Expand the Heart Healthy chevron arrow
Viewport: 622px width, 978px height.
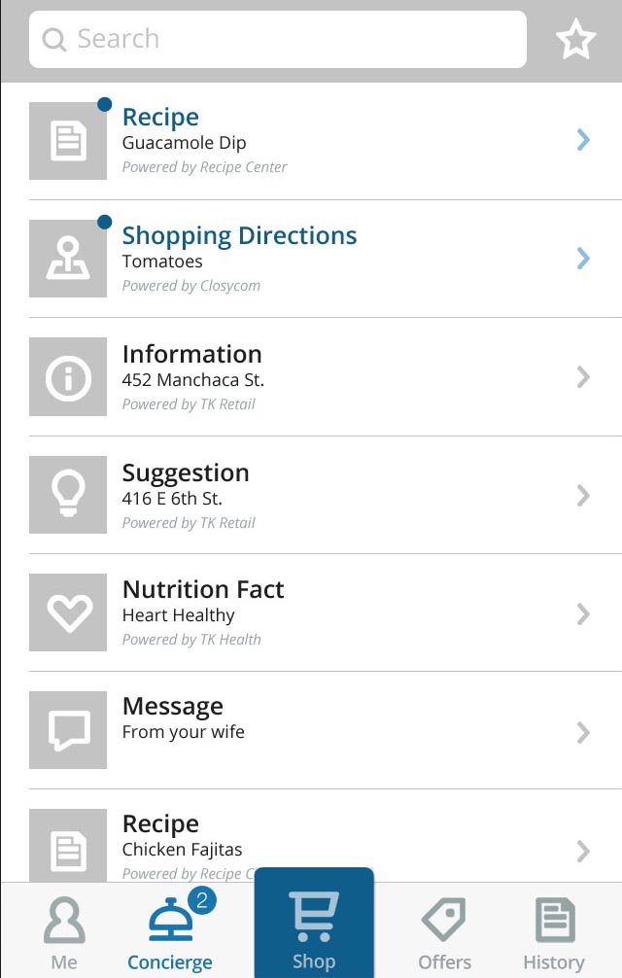tap(583, 614)
